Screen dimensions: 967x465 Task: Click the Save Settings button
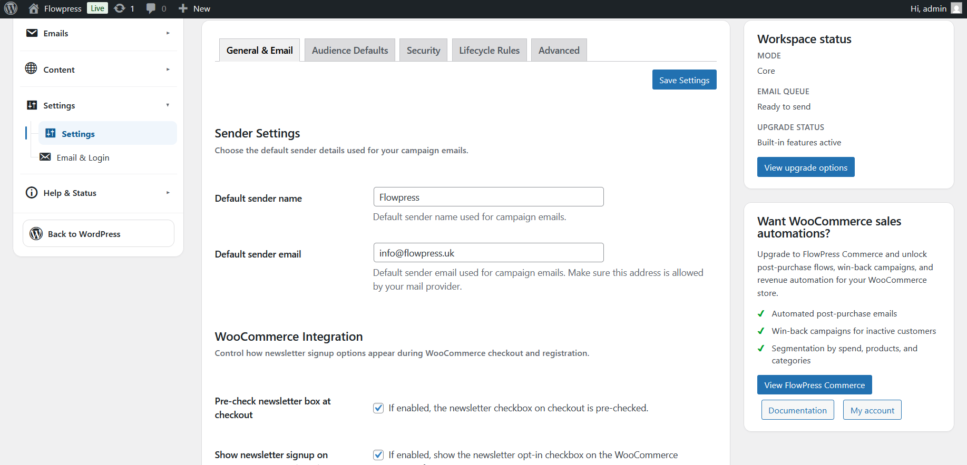click(x=684, y=80)
